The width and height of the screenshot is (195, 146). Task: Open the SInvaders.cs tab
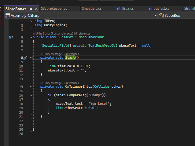[x=92, y=9]
